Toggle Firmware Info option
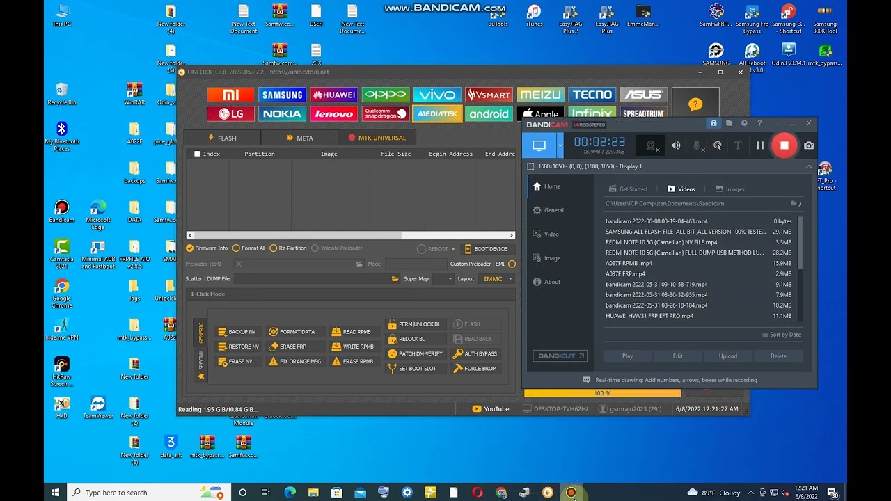Image resolution: width=891 pixels, height=501 pixels. [207, 248]
